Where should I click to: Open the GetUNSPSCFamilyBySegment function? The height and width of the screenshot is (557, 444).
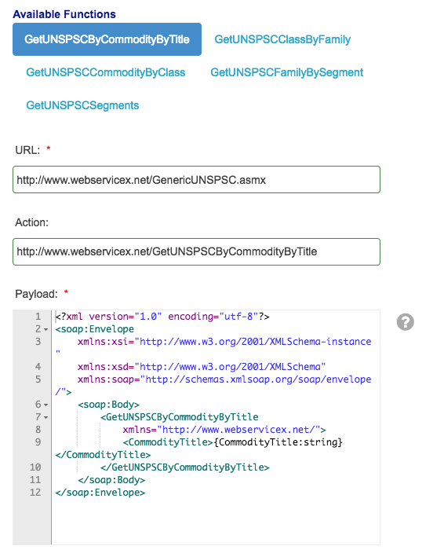tap(286, 72)
